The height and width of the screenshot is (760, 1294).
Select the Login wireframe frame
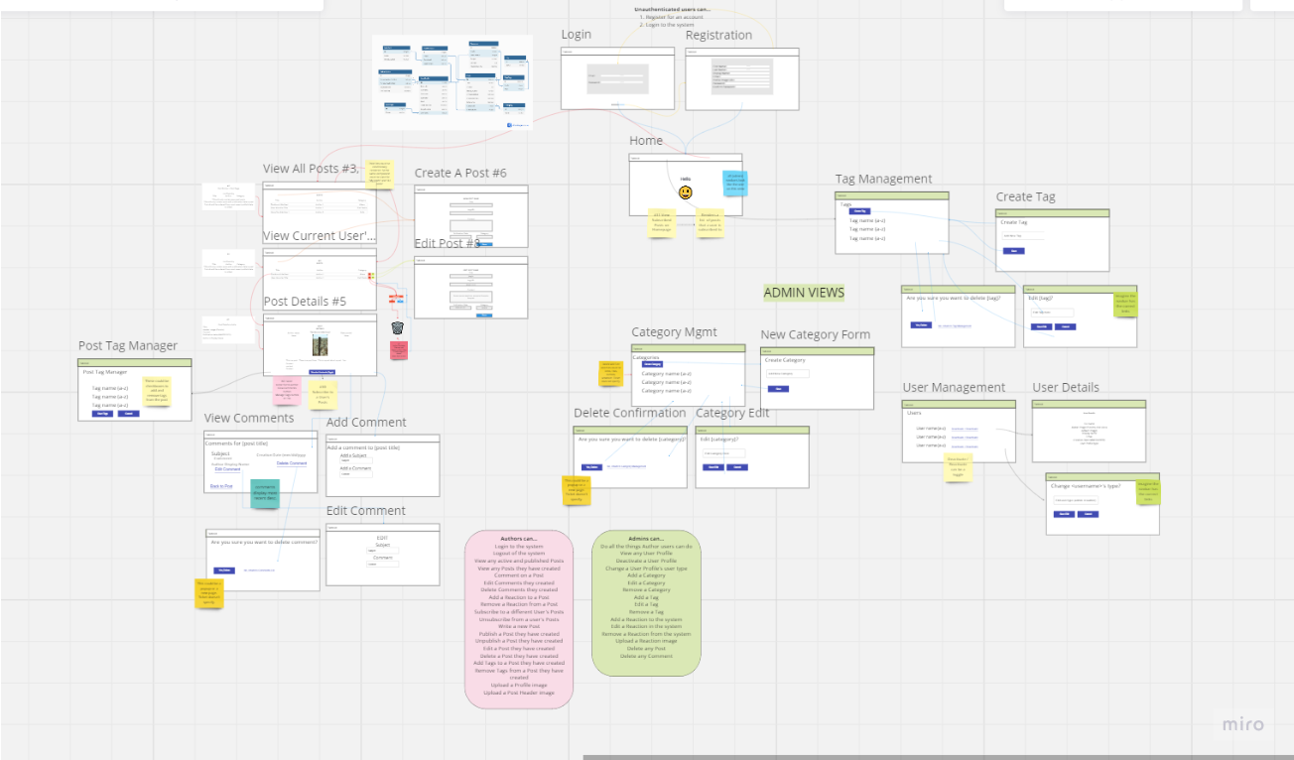[x=618, y=78]
